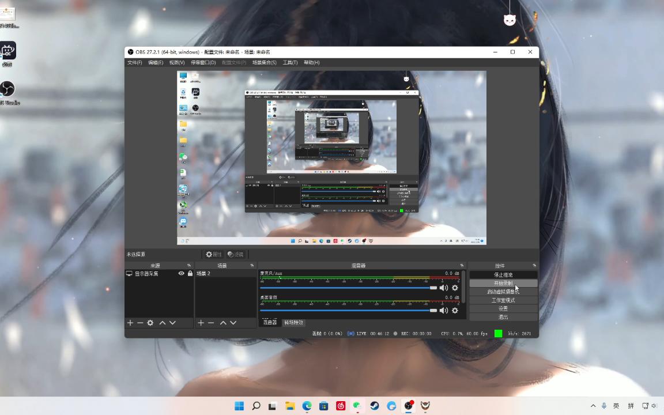Open source properties gear in Sources panel
The image size is (664, 415).
click(150, 323)
